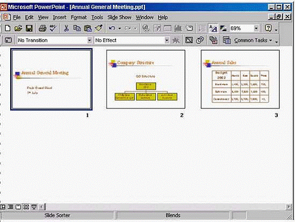Open the Slide Show menu
This screenshot has width=295, height=222.
(x=119, y=18)
